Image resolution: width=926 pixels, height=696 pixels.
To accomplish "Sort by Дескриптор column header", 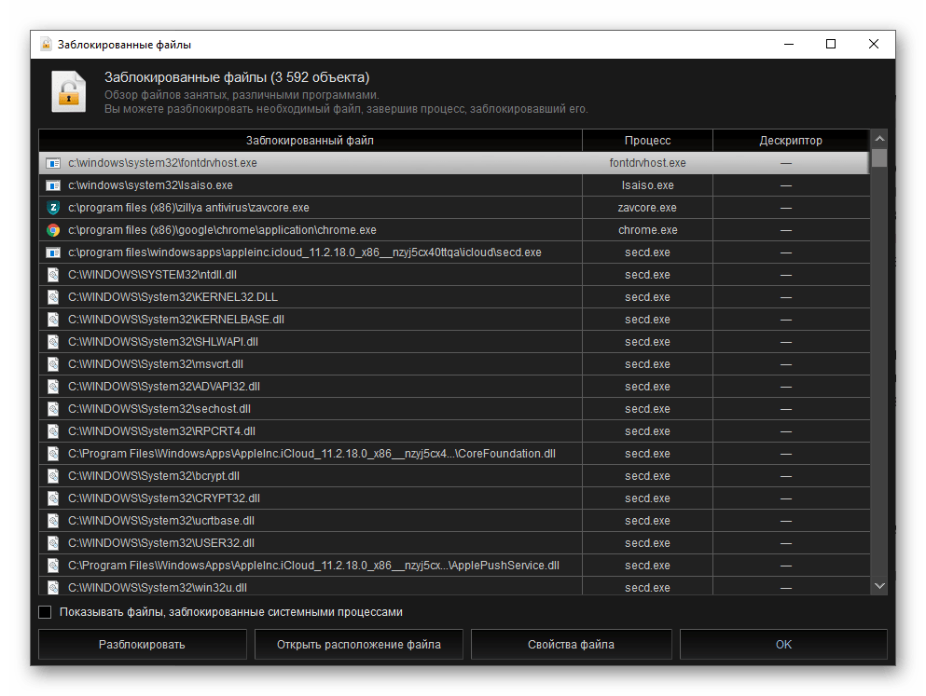I will click(791, 141).
